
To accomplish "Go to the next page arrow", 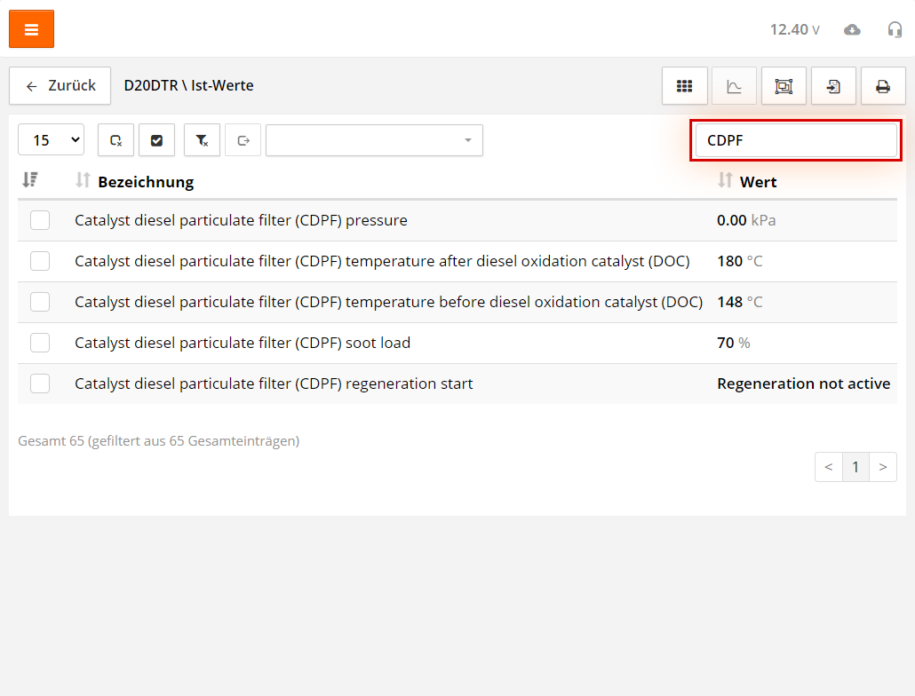I will [882, 467].
